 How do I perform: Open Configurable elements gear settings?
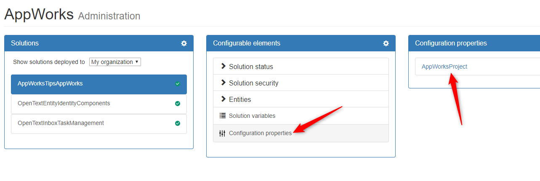[386, 43]
